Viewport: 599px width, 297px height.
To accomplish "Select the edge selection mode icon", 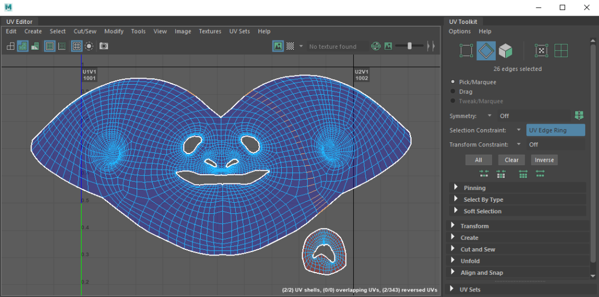I will pyautogui.click(x=486, y=51).
